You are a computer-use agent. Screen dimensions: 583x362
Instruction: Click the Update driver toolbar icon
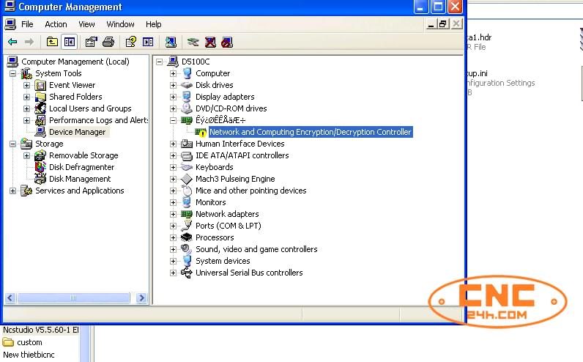pos(193,42)
